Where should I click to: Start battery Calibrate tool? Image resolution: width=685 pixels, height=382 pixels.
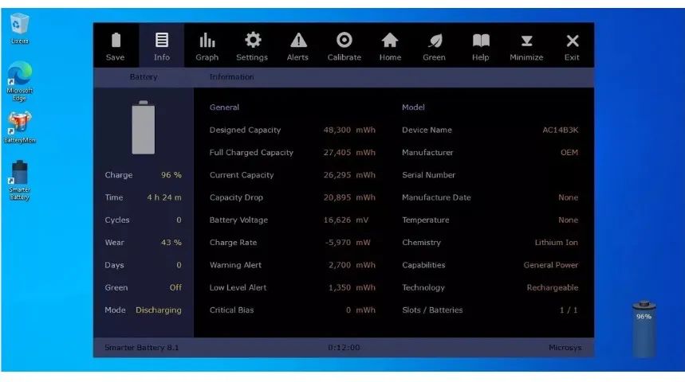coord(344,45)
